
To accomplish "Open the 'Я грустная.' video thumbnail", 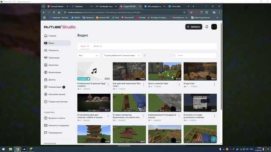I will point(200,71).
